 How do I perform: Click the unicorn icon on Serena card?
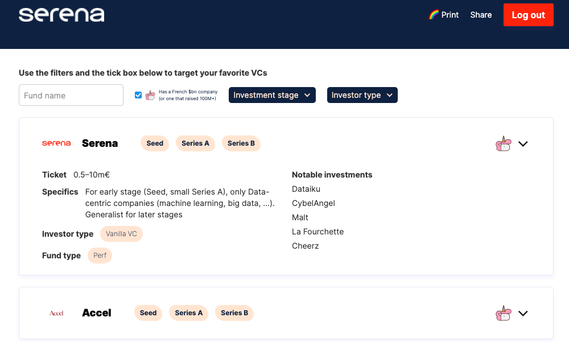504,144
